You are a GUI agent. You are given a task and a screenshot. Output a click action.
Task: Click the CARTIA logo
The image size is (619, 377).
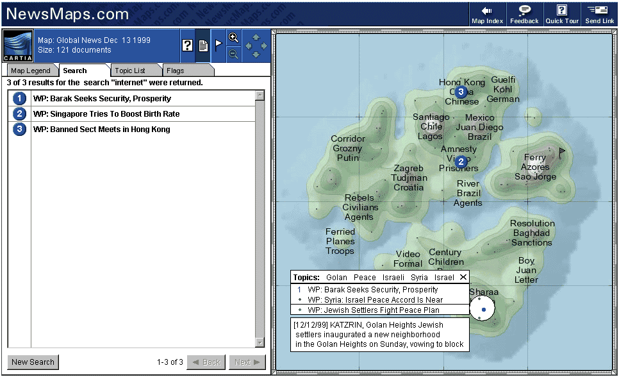[17, 45]
